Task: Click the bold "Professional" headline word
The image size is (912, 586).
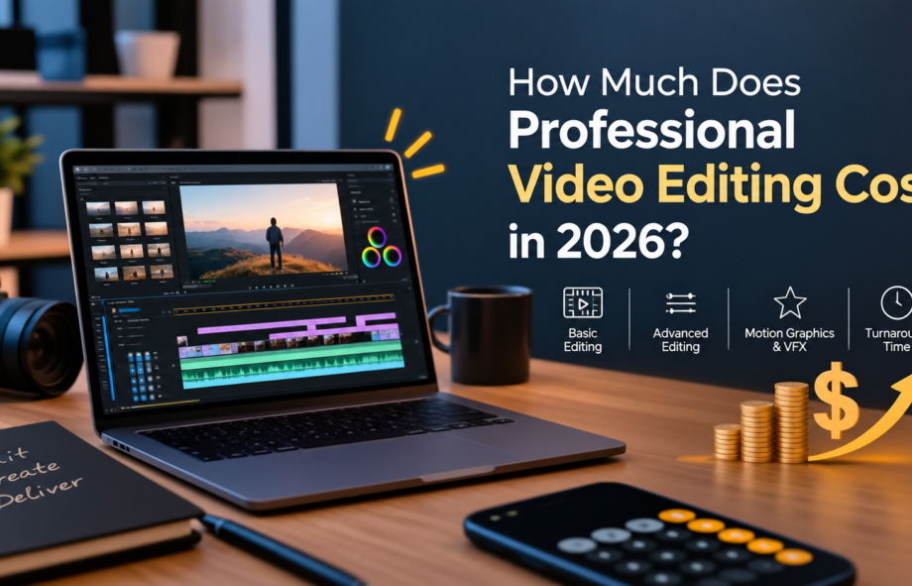Action: point(652,129)
